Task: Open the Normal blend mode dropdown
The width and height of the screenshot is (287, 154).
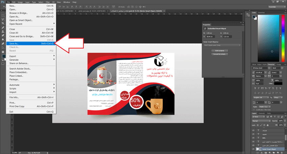Action: tap(261, 121)
